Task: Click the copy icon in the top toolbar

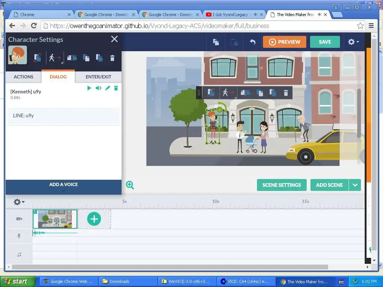Action: (x=216, y=42)
